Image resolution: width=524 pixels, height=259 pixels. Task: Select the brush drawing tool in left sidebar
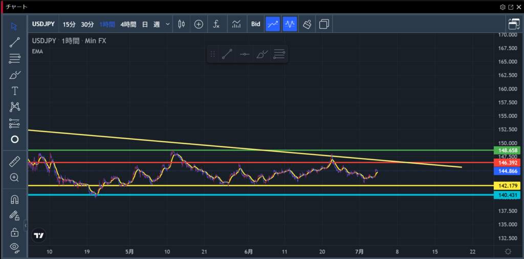point(14,75)
